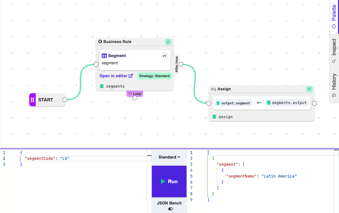Click the Business Rule hexagon icon
This screenshot has height=213, width=339.
tap(100, 42)
